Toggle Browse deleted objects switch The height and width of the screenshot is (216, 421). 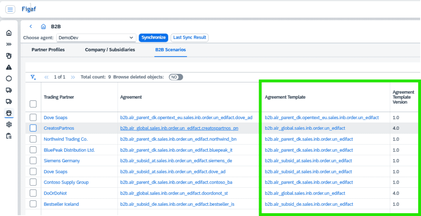[176, 77]
